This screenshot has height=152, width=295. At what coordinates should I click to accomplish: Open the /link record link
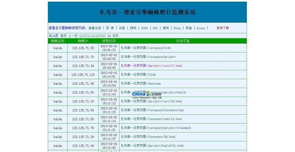pos(138,74)
